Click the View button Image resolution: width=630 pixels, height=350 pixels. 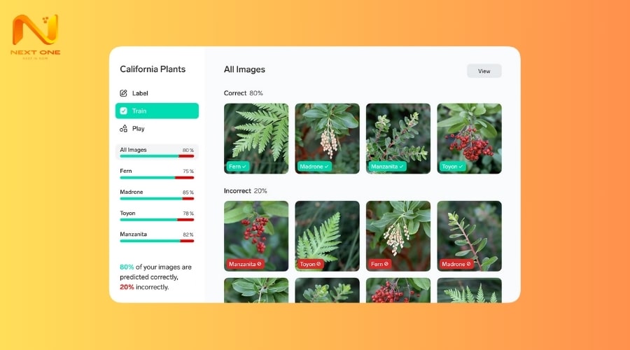[484, 71]
